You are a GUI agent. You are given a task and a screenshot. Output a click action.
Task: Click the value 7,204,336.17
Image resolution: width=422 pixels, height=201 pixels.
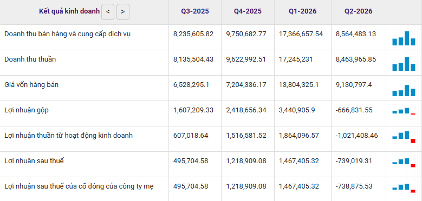[246, 85]
